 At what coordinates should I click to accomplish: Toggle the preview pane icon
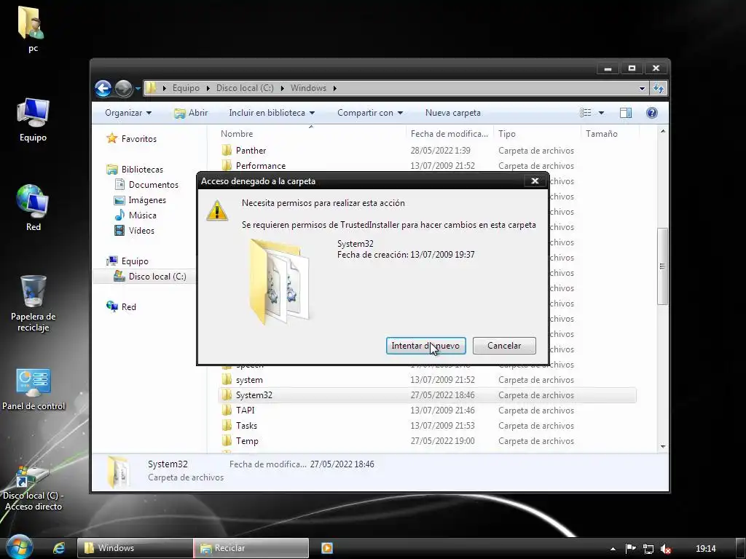(626, 113)
